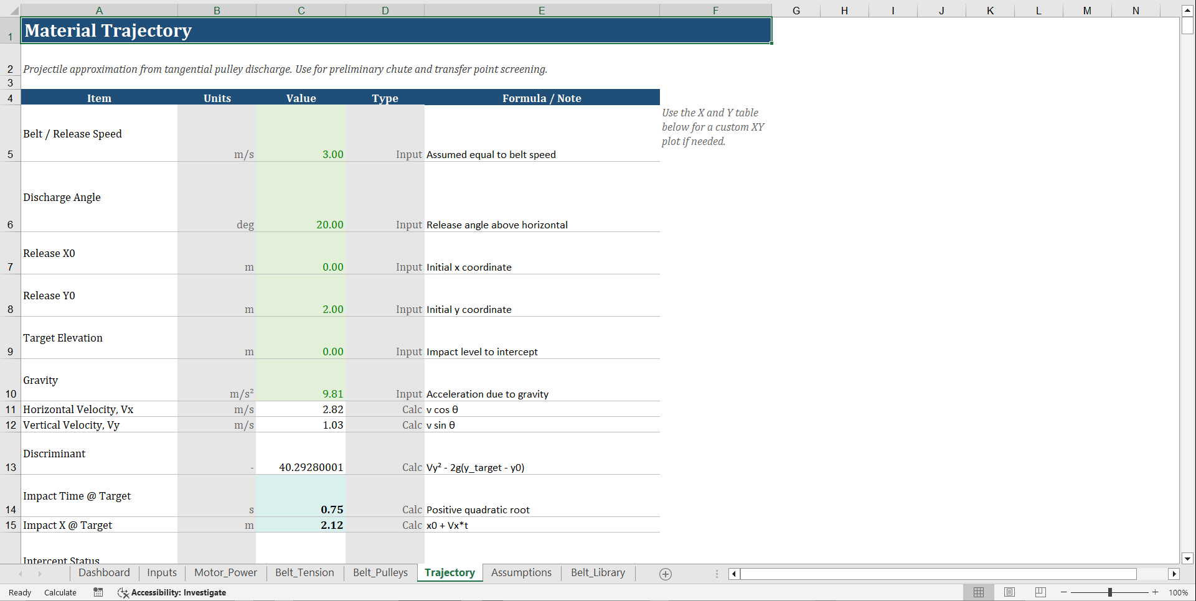Click the 100% zoom level indicator
The width and height of the screenshot is (1196, 601).
(x=1178, y=592)
